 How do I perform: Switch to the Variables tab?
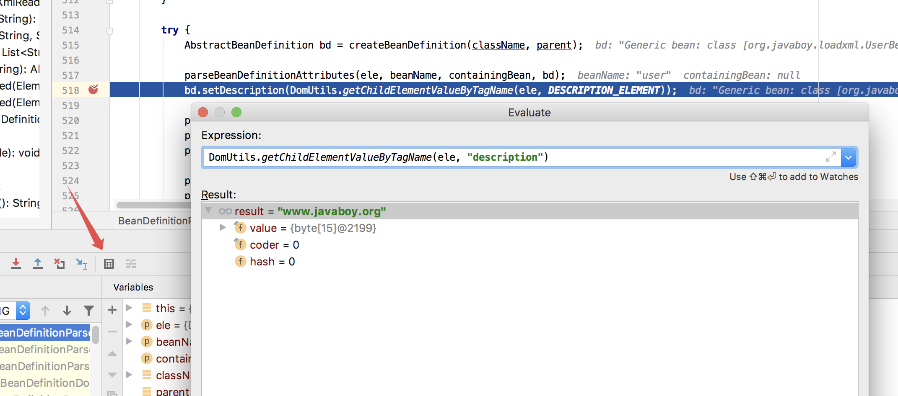(133, 287)
